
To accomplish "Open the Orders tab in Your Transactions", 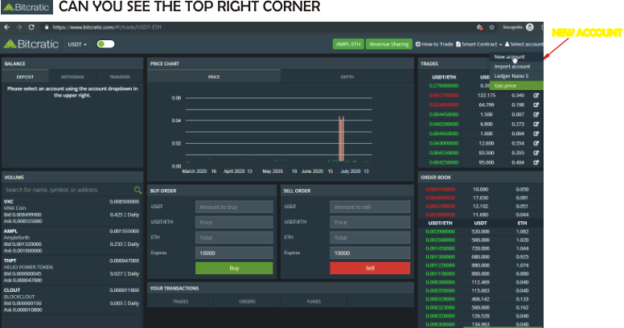I will [x=247, y=301].
